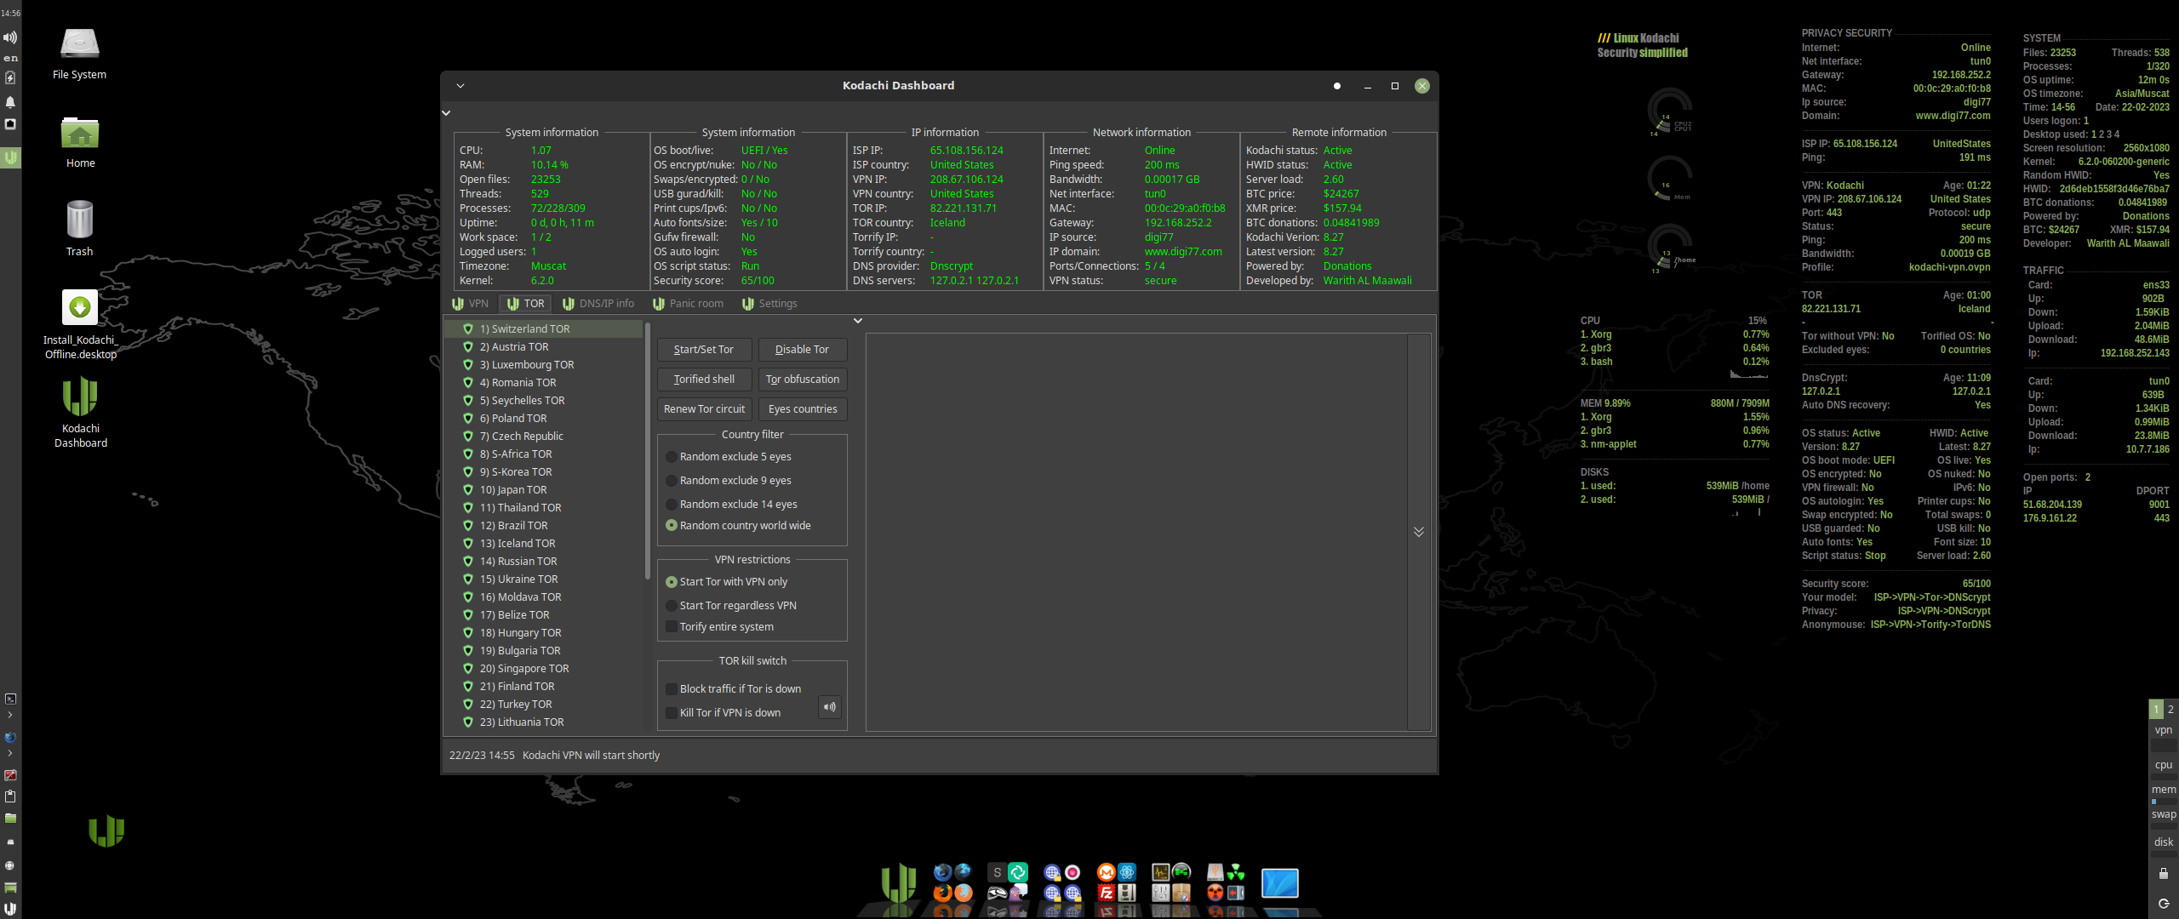
Task: Click Renew Tor circuit
Action: (x=704, y=409)
